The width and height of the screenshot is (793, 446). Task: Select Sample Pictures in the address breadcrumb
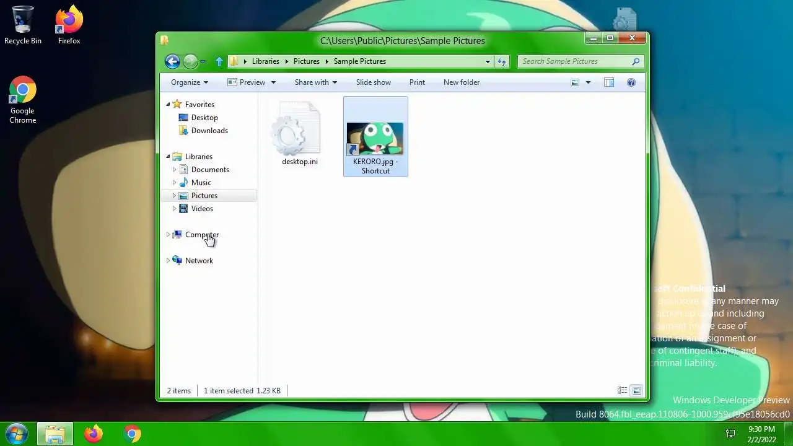pos(360,61)
